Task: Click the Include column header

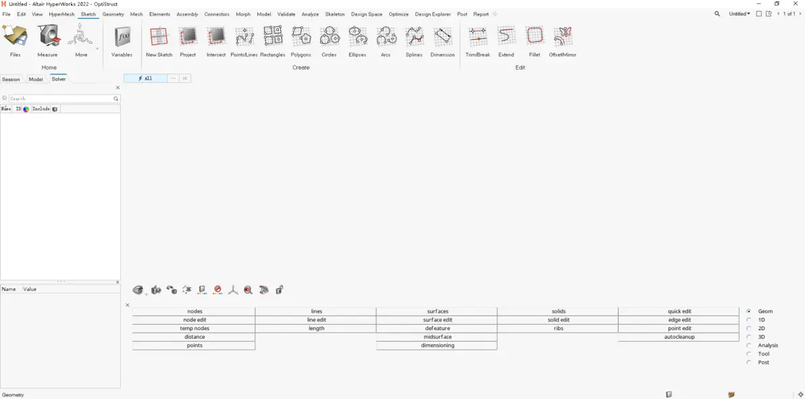Action: [x=41, y=109]
